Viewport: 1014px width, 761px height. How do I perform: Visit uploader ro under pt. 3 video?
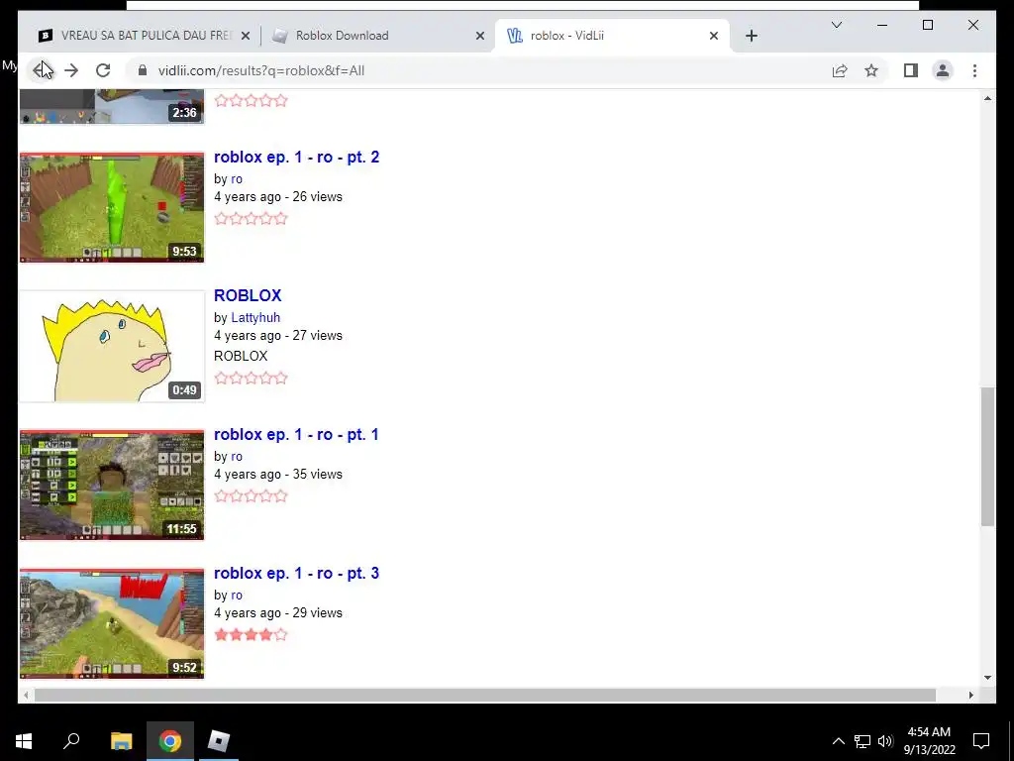click(237, 596)
